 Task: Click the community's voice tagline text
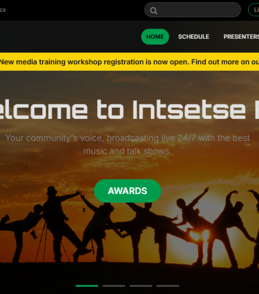coord(127,144)
